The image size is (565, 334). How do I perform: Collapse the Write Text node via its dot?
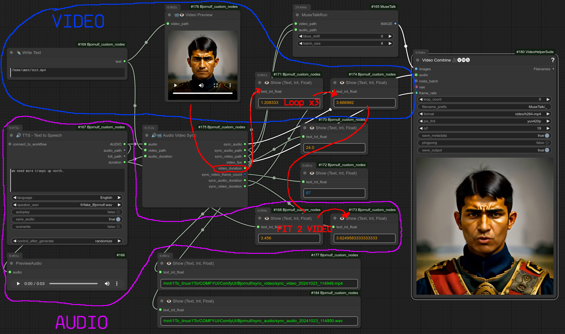[x=12, y=53]
